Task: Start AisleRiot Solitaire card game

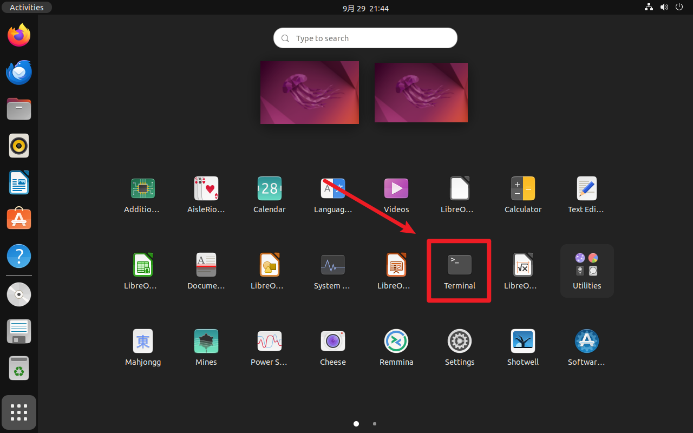Action: click(206, 188)
